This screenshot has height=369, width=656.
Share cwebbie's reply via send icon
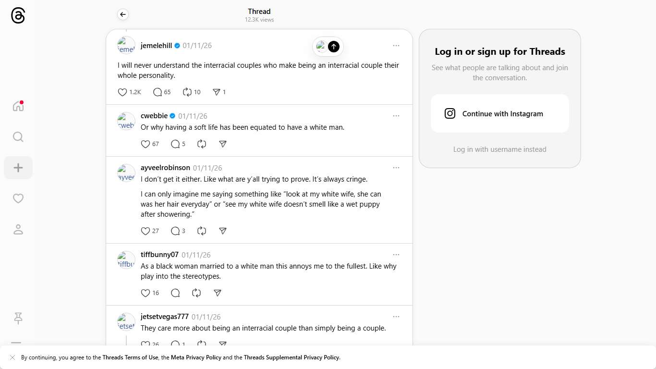point(223,144)
